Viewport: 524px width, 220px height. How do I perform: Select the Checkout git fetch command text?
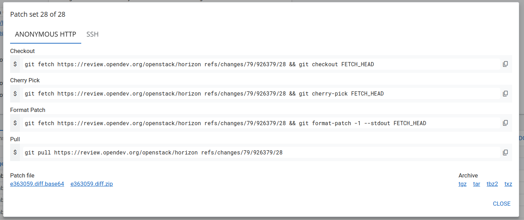199,64
